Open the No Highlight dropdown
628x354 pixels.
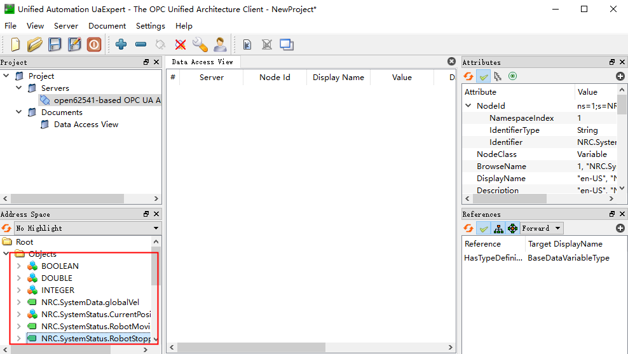pyautogui.click(x=87, y=228)
